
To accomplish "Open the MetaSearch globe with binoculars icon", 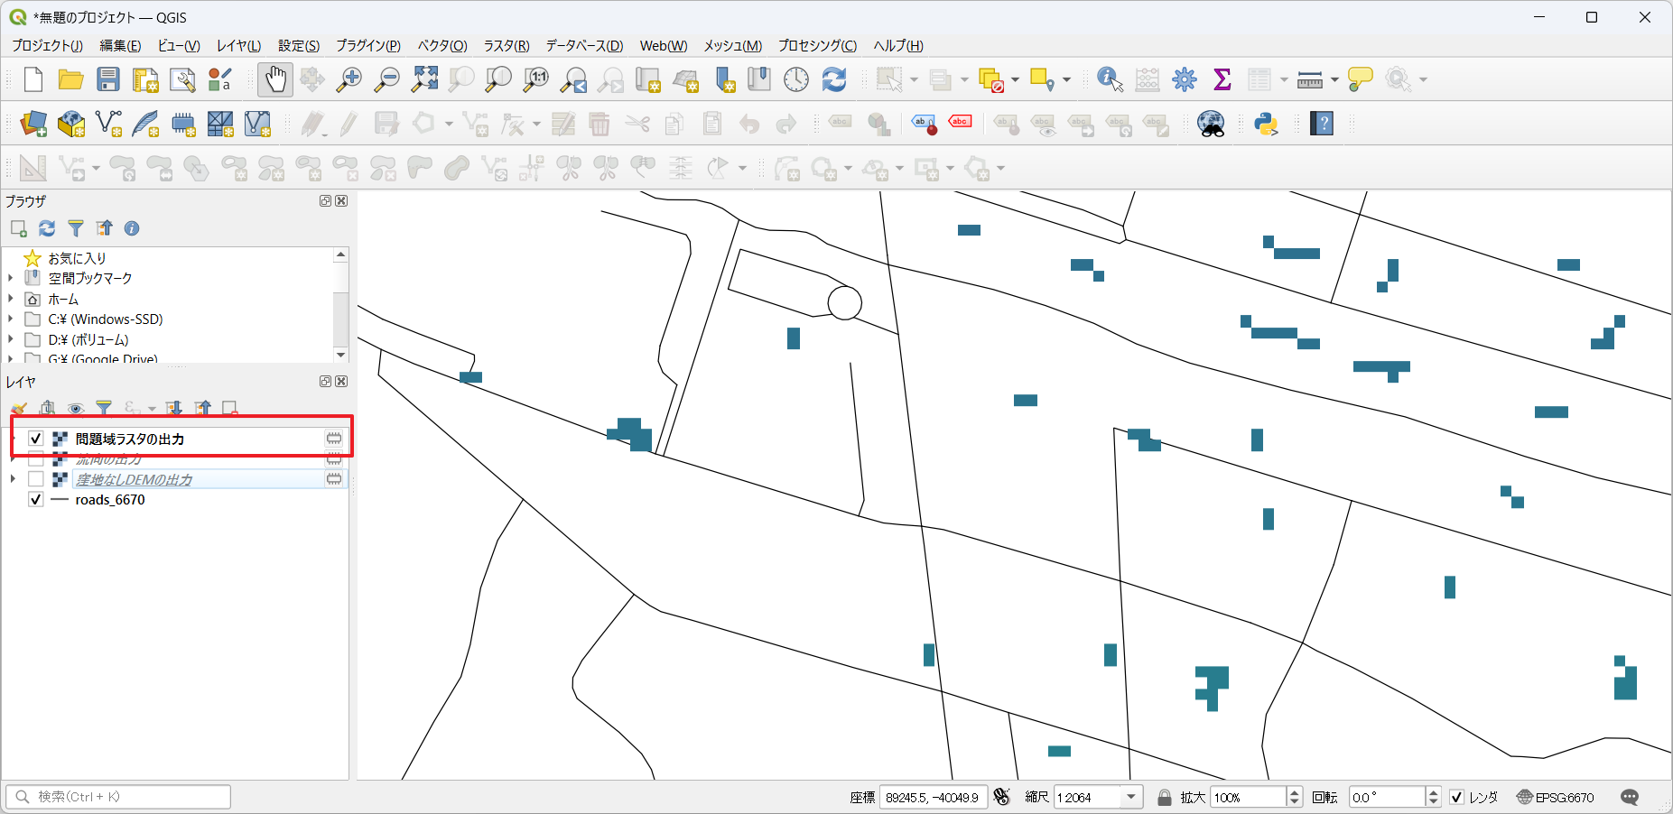I will pos(1211,123).
